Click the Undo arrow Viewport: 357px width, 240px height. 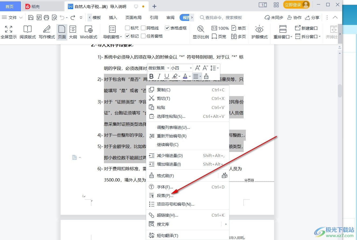click(62, 17)
